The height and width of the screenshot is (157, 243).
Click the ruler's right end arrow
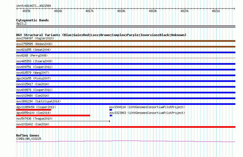235,8
